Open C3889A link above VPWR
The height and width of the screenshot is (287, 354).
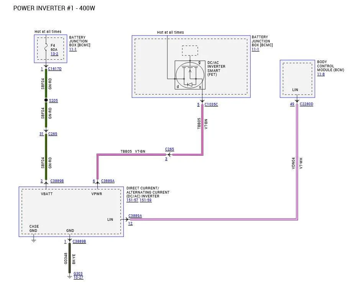(x=108, y=181)
